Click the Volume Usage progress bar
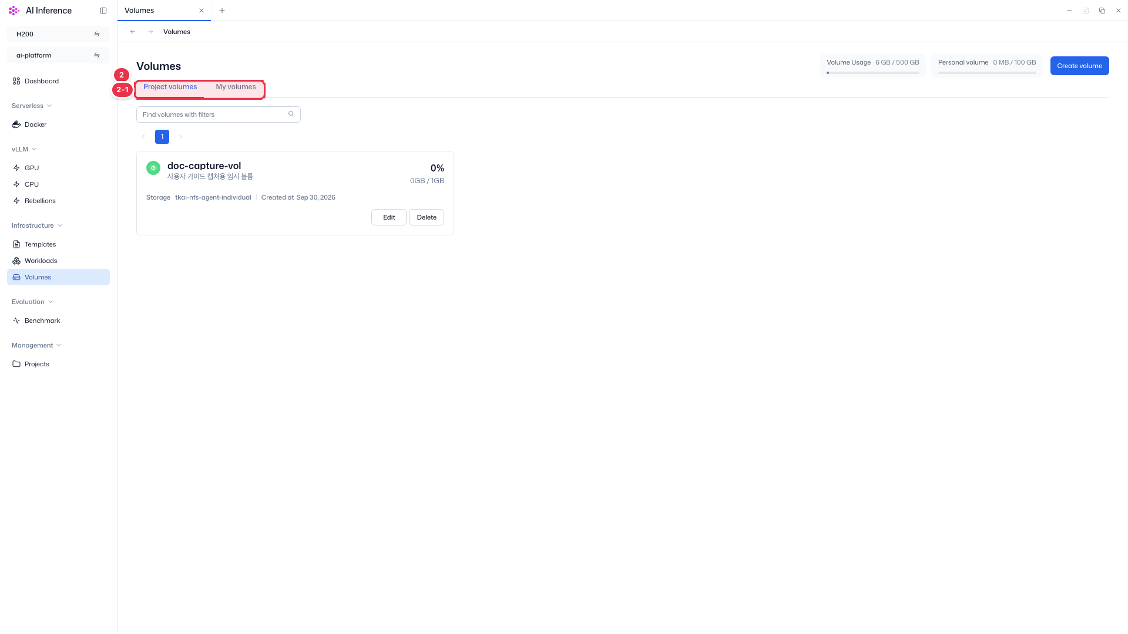This screenshot has width=1128, height=634. click(x=873, y=73)
